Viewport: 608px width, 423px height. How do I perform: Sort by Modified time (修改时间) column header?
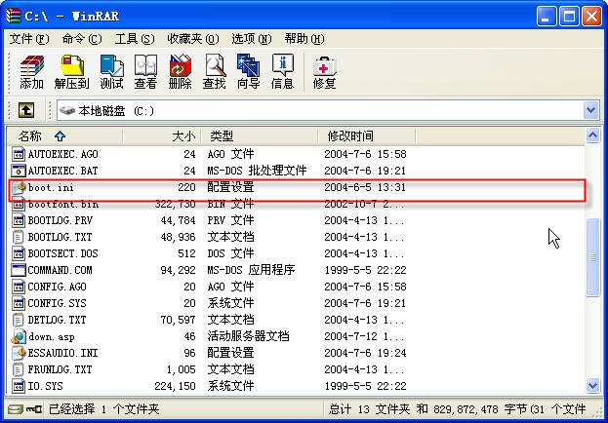(366, 136)
